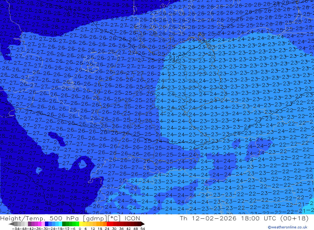Image resolution: width=314 pixels, height=230 pixels.
Task: Click the gray left arrow of color scale
Action: 11,224
